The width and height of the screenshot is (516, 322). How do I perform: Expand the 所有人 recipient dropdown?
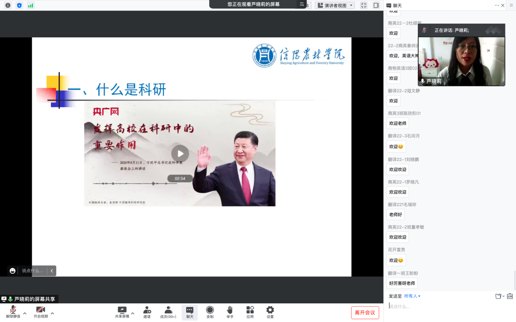click(412, 296)
